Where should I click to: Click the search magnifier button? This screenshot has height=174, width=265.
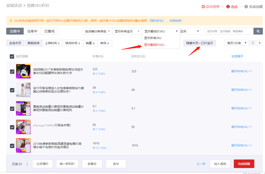(x=258, y=31)
